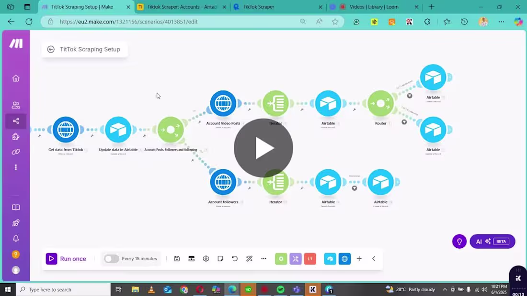Open the AI BETA assistant button
The height and width of the screenshot is (296, 527).
tap(492, 241)
